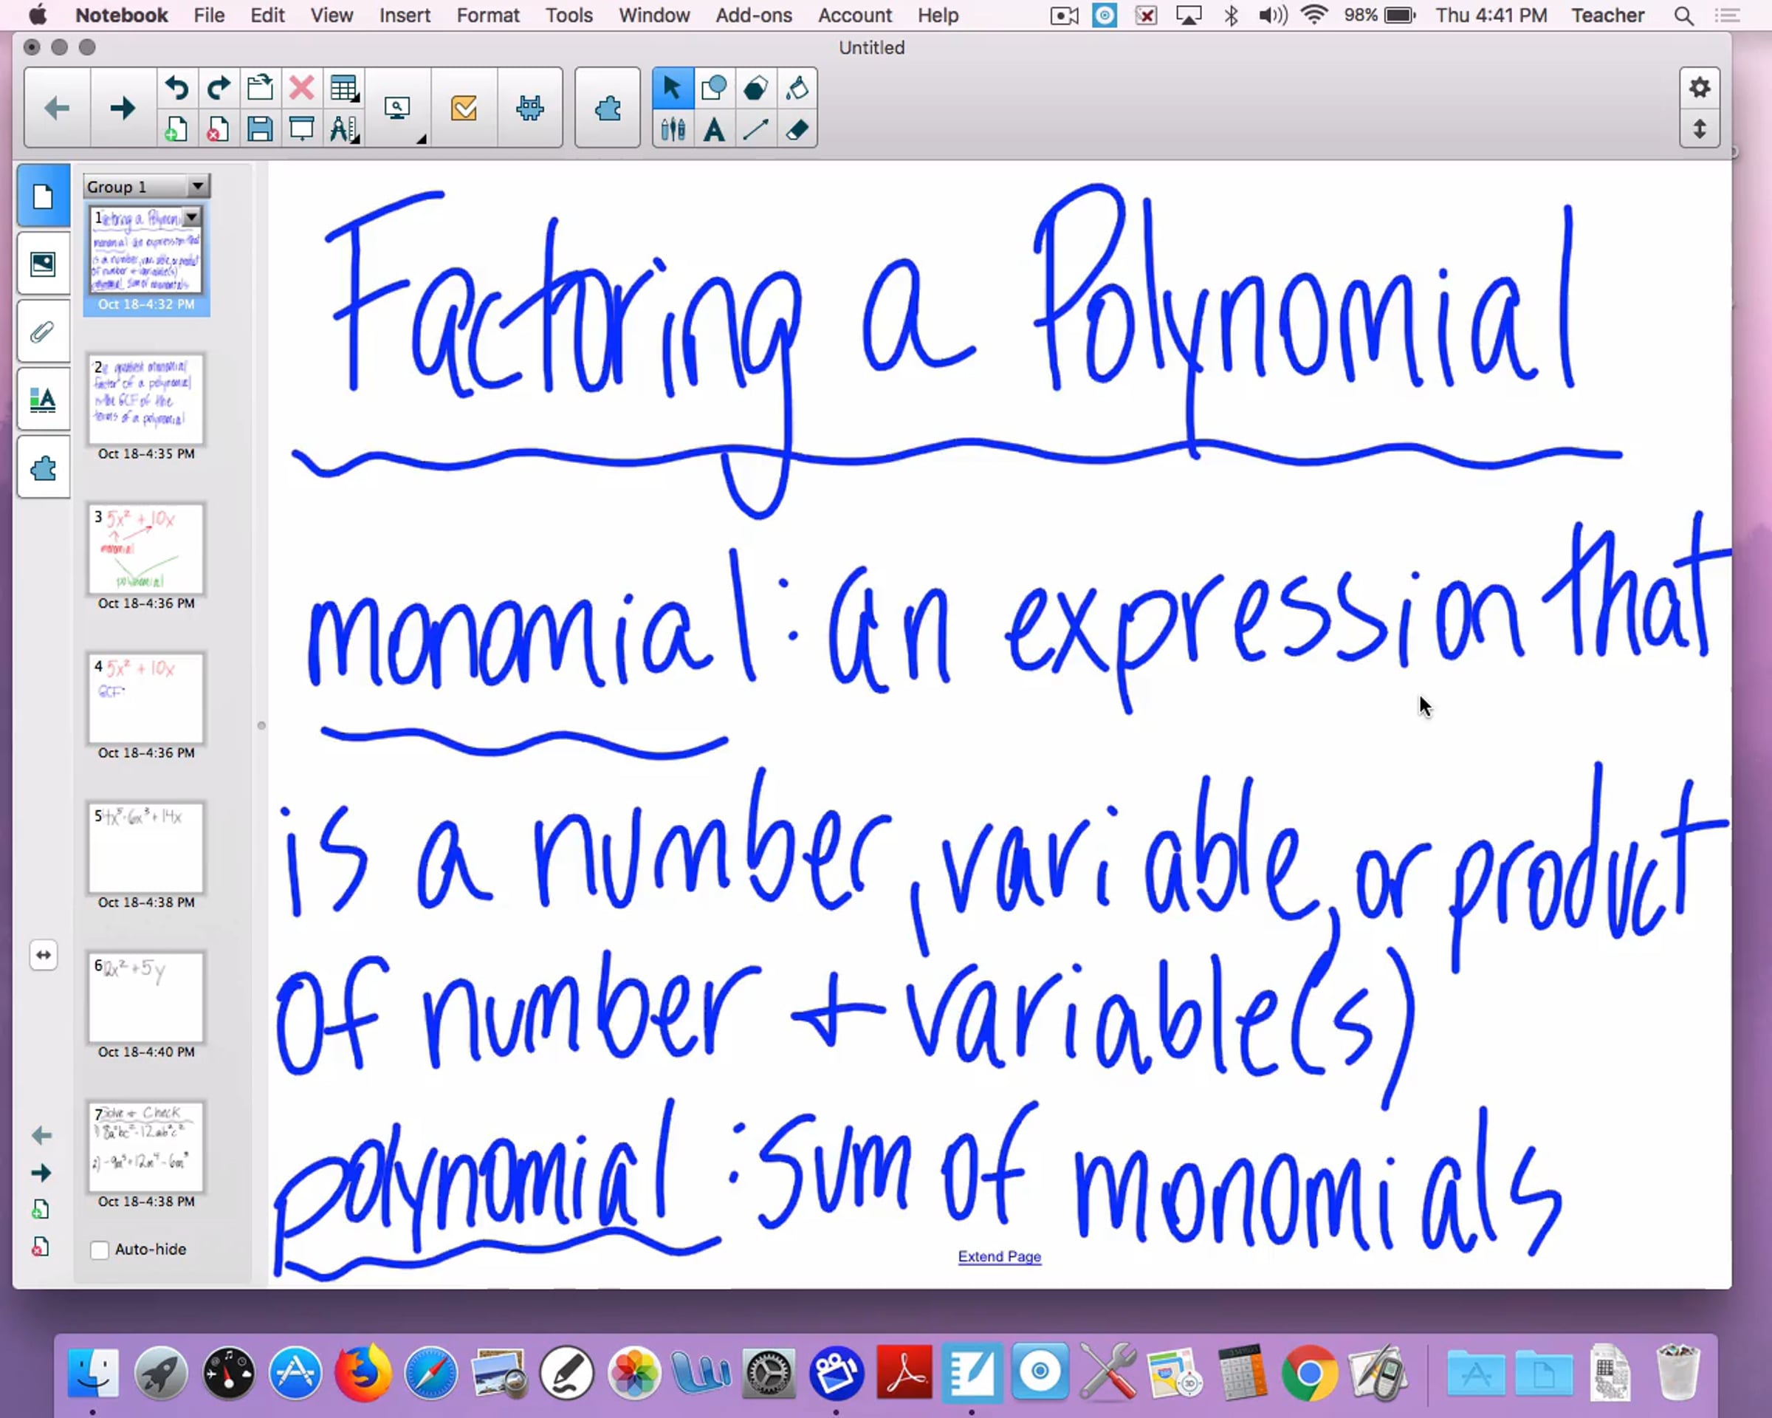Open the Gallery sidebar tab
The width and height of the screenshot is (1772, 1418).
43,264
